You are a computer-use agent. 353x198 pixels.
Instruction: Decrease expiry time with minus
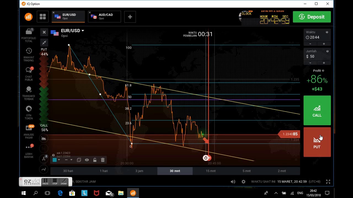[x=310, y=44]
